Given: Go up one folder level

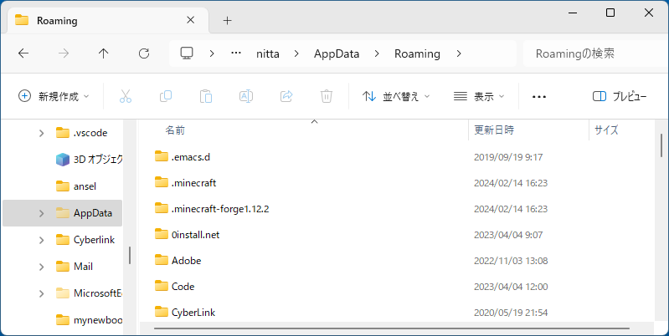Looking at the screenshot, I should coord(104,53).
